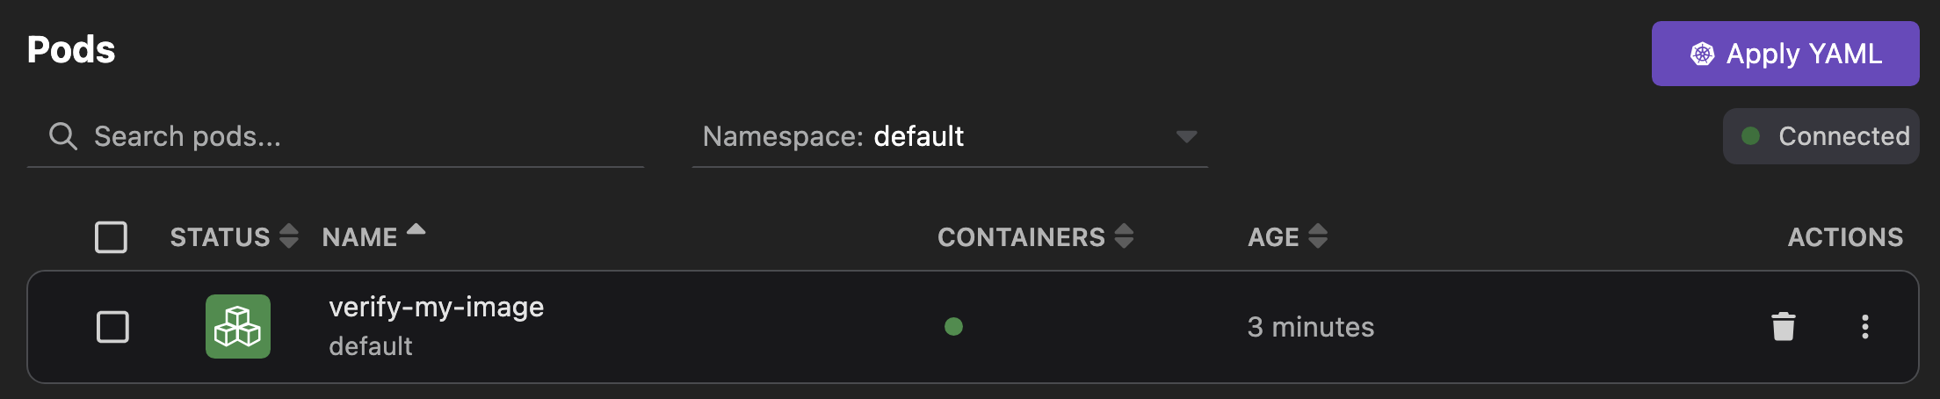This screenshot has height=399, width=1940.
Task: Click the Kubernetes icon on Apply YAML
Action: (1702, 54)
